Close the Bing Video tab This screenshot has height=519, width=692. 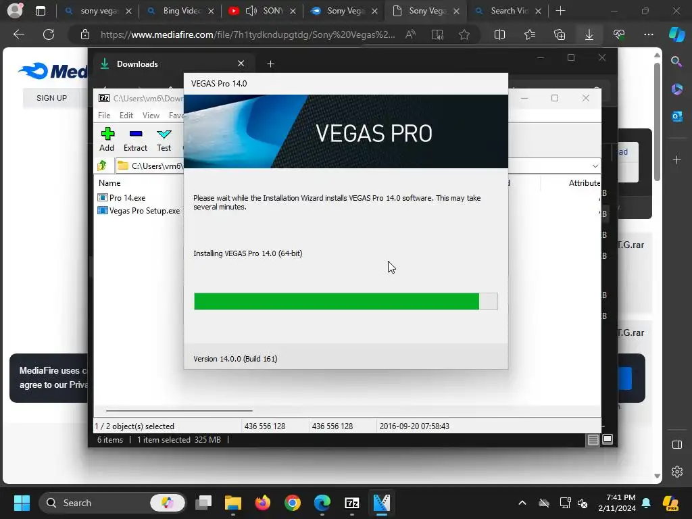click(x=211, y=11)
